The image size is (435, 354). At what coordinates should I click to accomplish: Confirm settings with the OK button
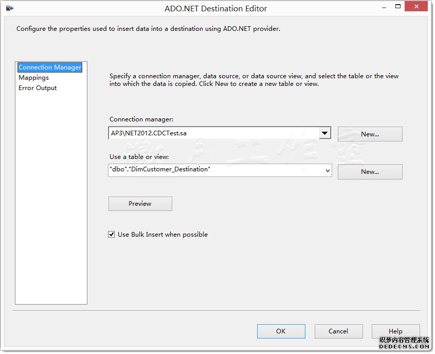[x=281, y=331]
